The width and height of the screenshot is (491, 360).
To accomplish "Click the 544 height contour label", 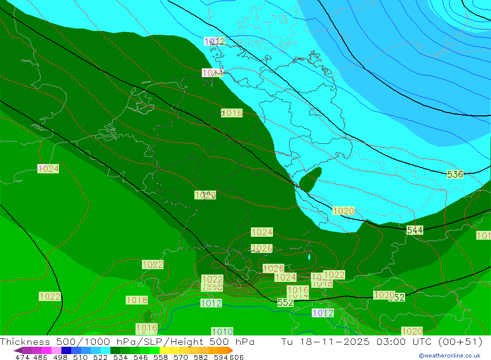I will pos(415,230).
